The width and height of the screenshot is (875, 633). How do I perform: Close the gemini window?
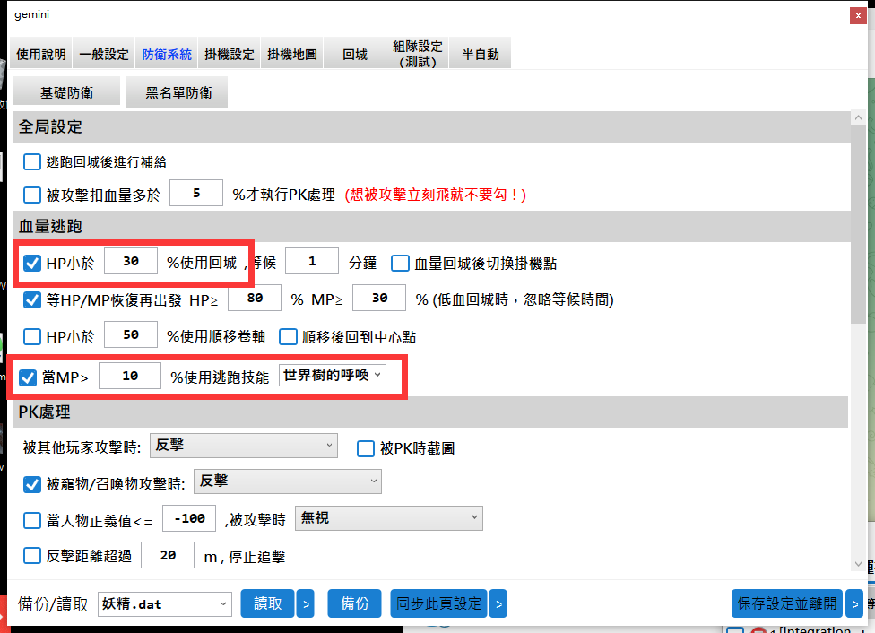coord(858,15)
